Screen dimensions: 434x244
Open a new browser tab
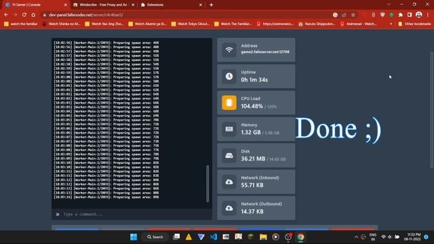tap(211, 5)
